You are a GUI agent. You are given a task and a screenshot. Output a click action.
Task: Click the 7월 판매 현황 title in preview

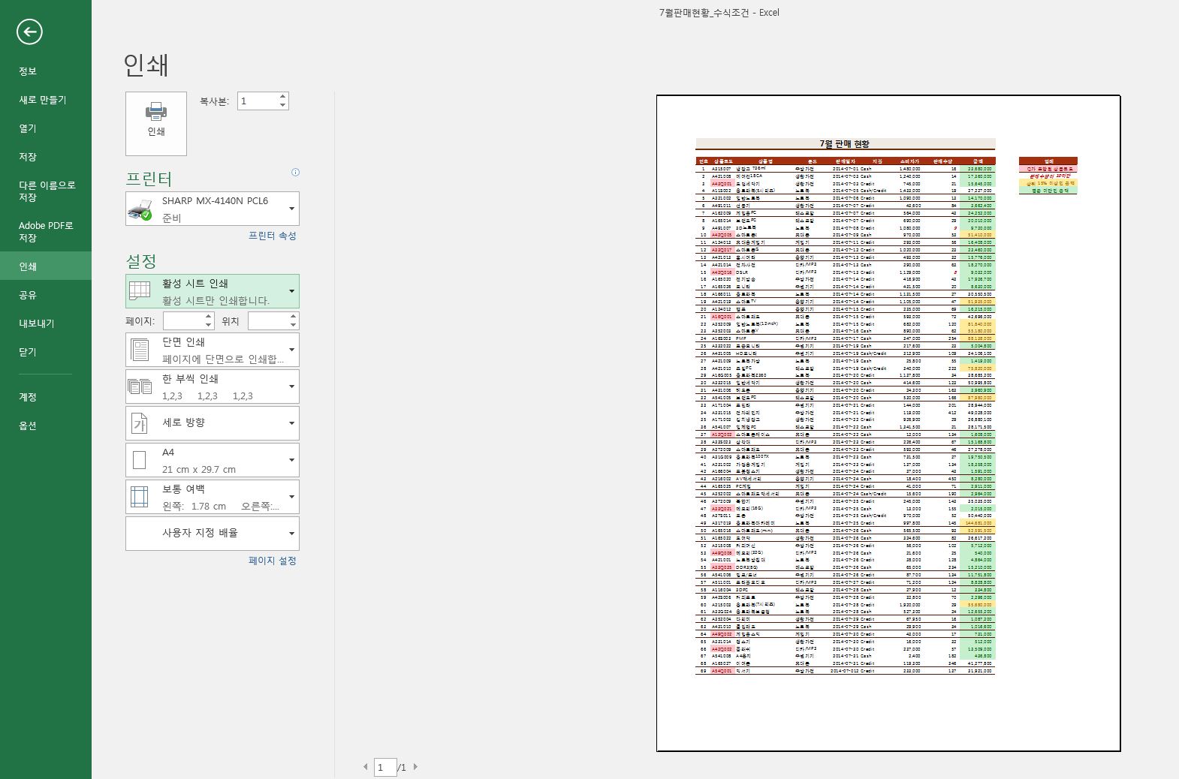click(x=844, y=144)
